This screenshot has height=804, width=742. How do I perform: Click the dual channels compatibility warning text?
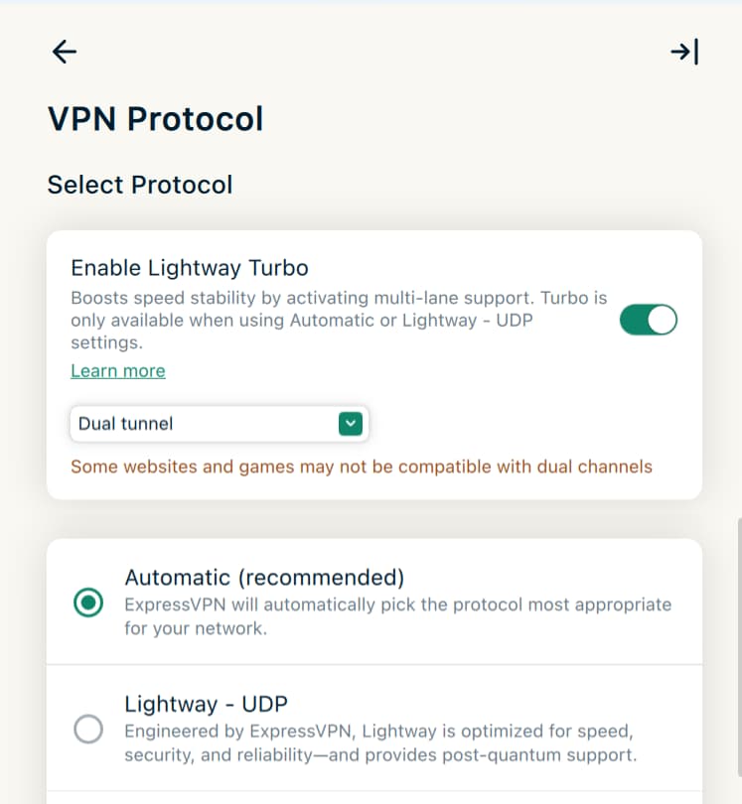361,466
